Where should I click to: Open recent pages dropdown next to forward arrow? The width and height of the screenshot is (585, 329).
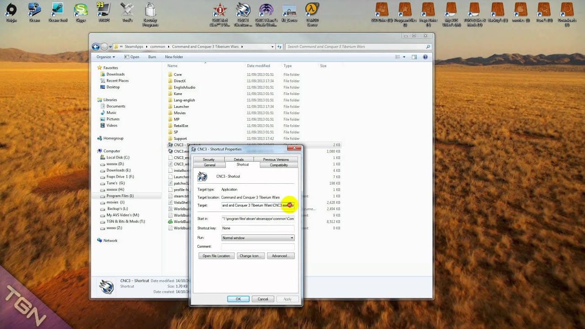[111, 47]
